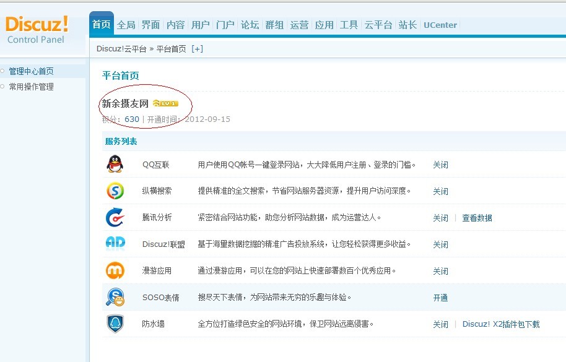Click the 纵横搜索 search service icon
Screen dimensions: 566x362
[x=115, y=191]
